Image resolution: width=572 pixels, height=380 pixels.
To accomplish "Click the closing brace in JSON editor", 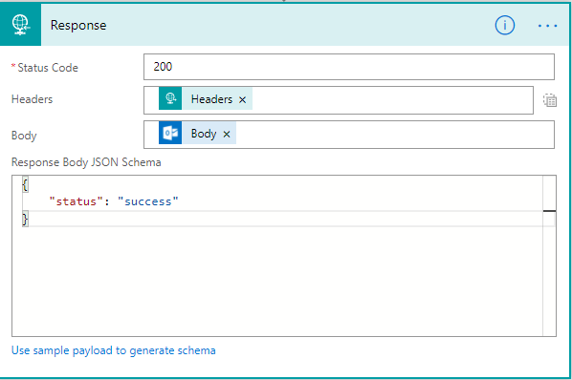I will point(25,220).
